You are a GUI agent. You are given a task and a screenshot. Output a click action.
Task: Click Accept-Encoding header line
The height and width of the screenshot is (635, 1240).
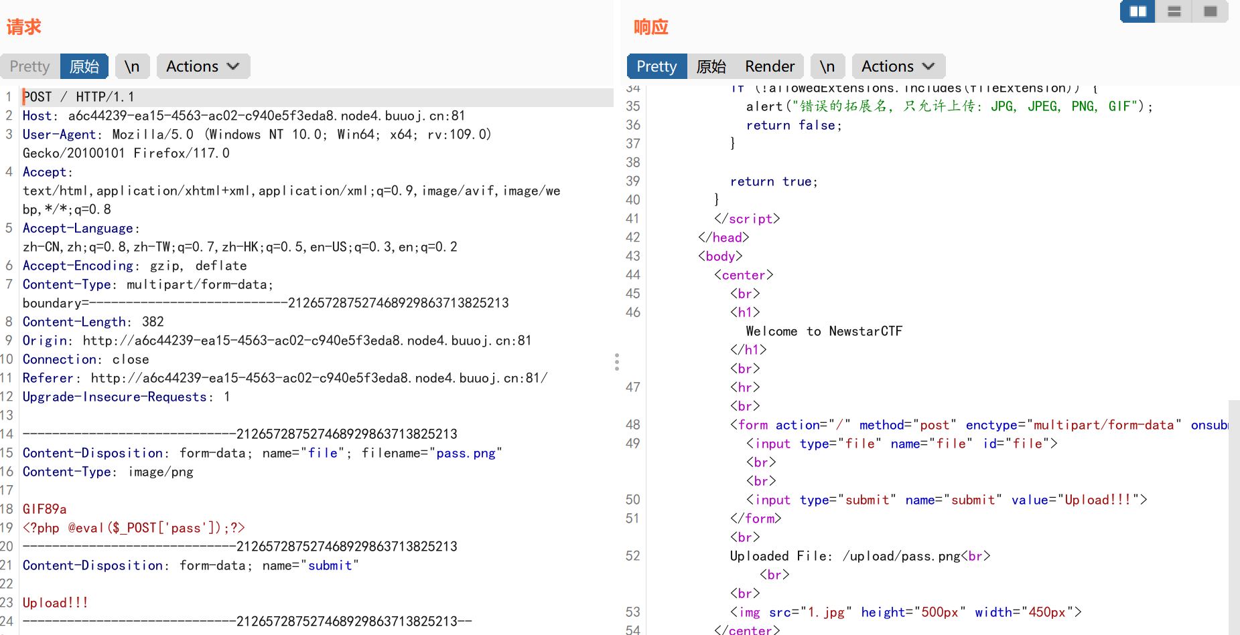click(x=135, y=266)
